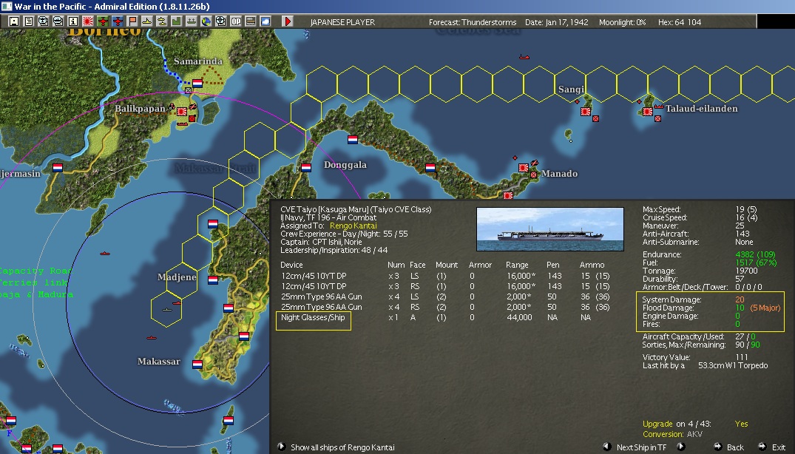Select red airplane on blue background icon
This screenshot has height=454, width=795.
117,21
